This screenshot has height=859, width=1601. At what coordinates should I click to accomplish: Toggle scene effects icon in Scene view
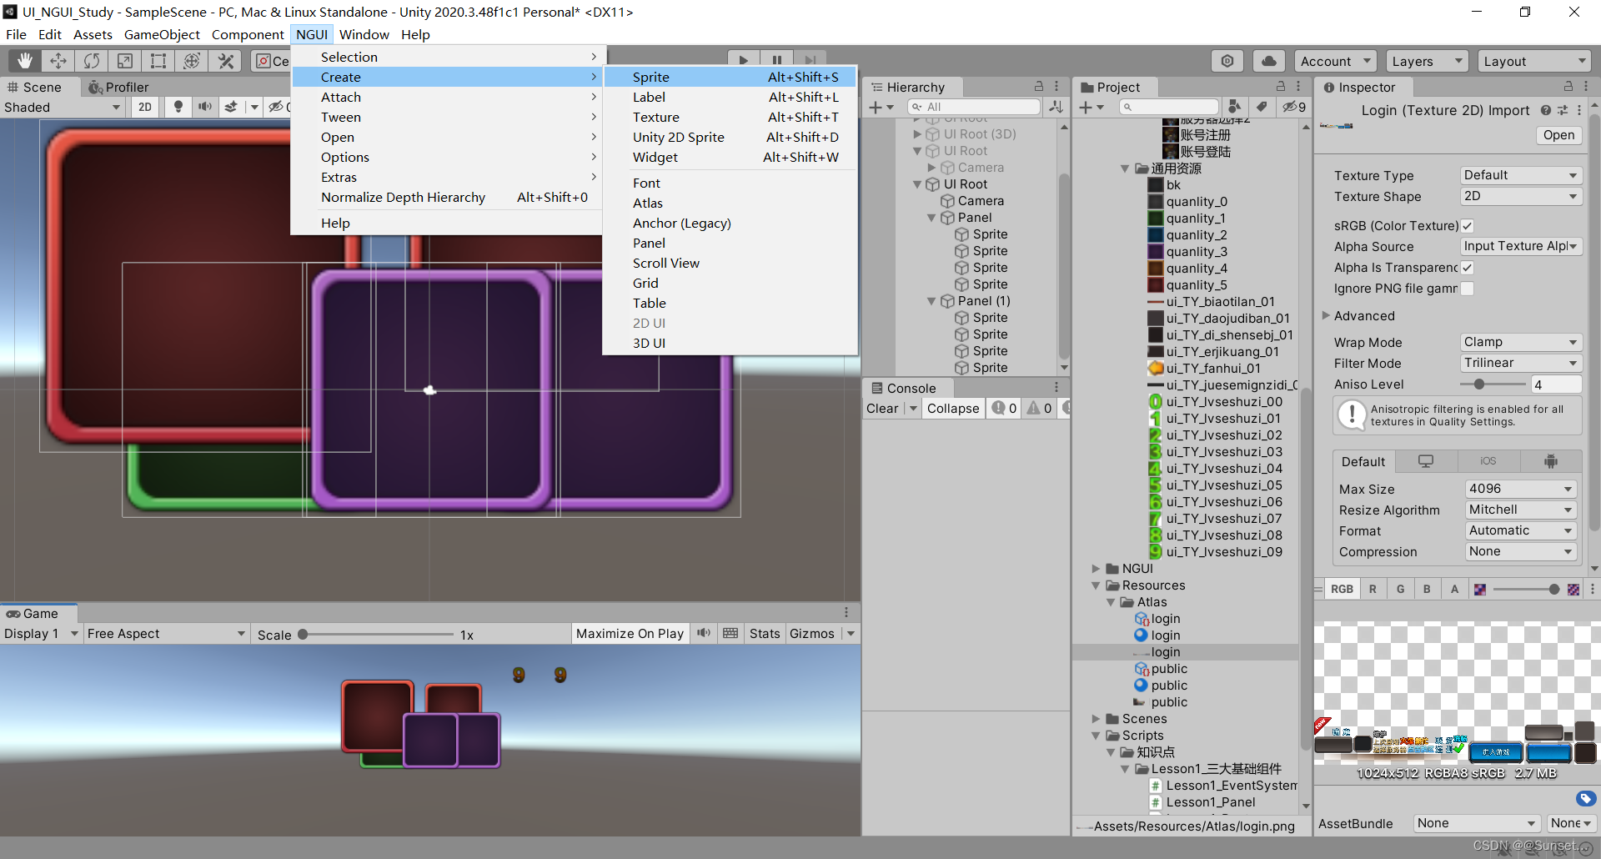pos(231,107)
